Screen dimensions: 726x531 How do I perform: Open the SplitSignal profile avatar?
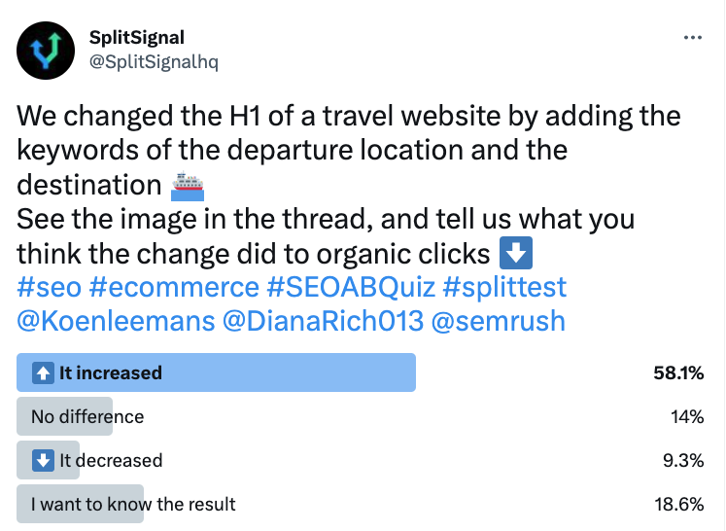pos(46,50)
